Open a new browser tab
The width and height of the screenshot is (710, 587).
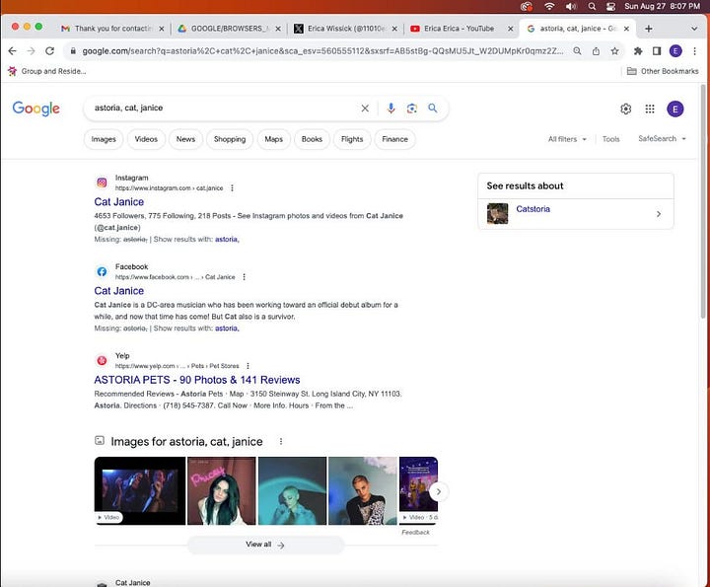649,29
